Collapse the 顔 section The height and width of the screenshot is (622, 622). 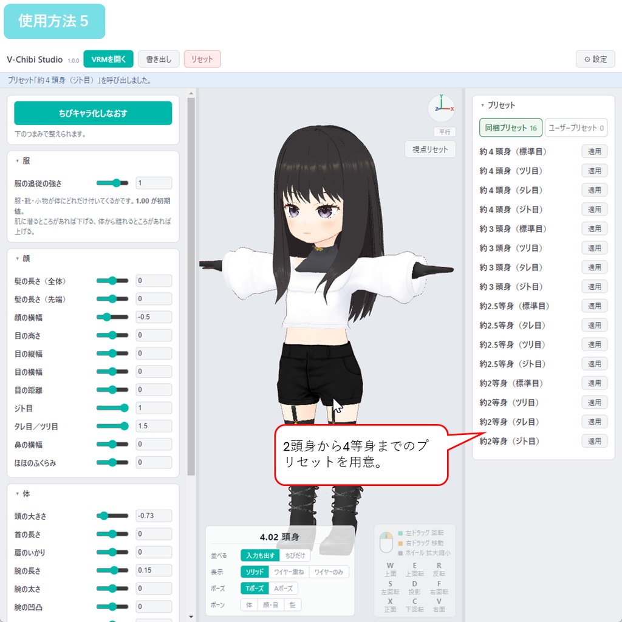point(22,258)
